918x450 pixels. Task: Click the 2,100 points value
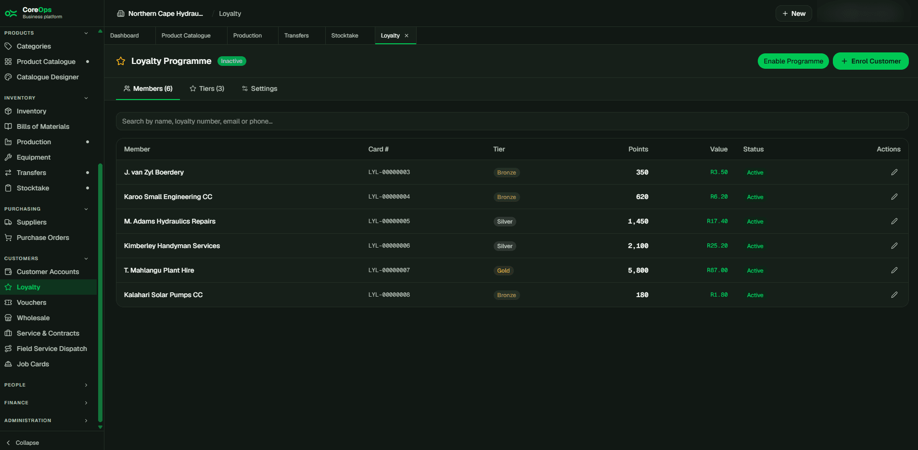638,246
